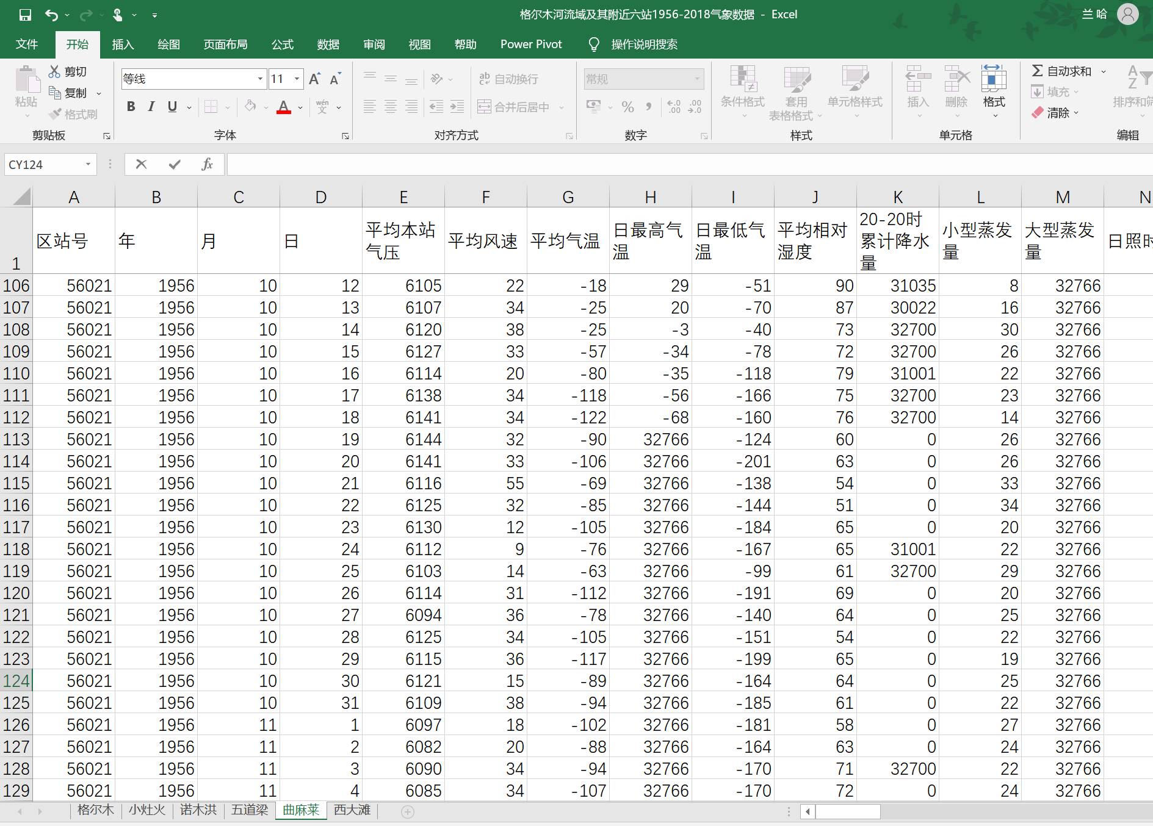Toggle Italic formatting
This screenshot has width=1153, height=826.
(x=151, y=107)
